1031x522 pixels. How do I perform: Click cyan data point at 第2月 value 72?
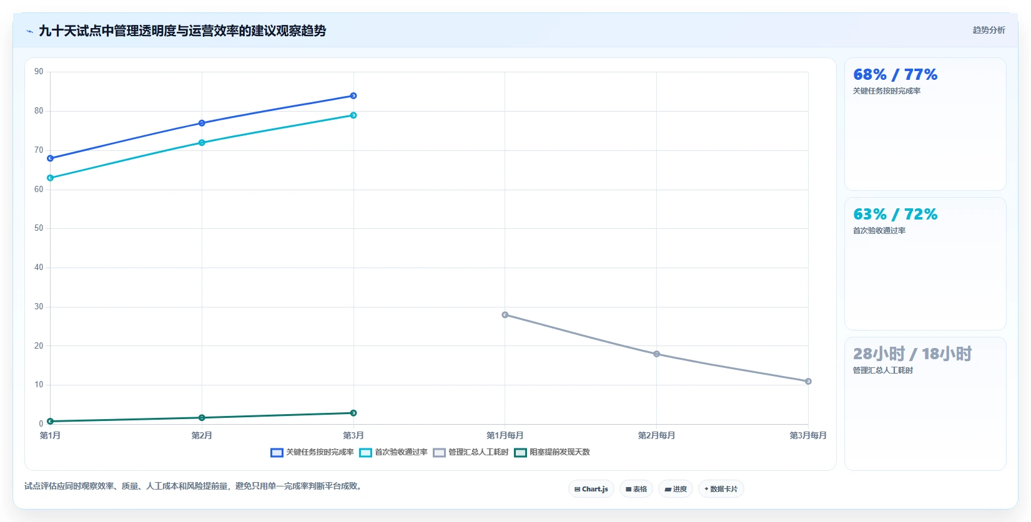pos(202,143)
